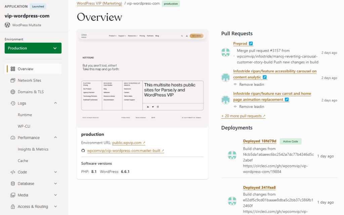Click external link icon next to Preprod
The image size is (344, 215).
coord(251,43)
